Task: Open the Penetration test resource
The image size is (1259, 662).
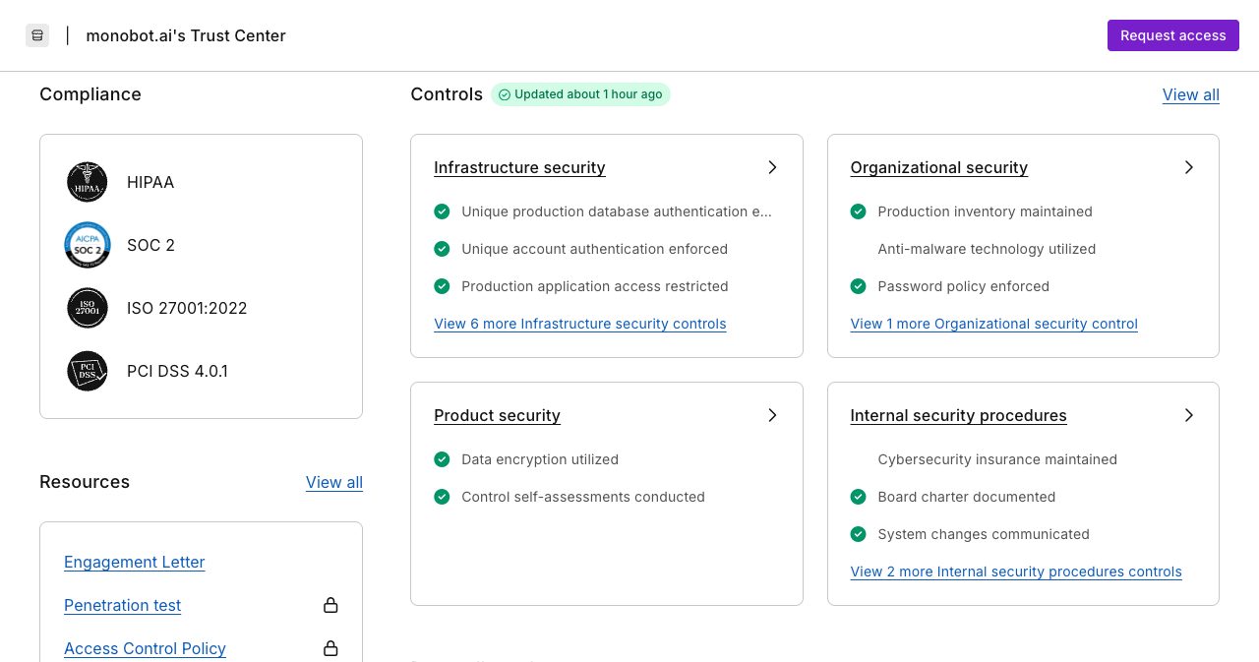Action: [122, 605]
